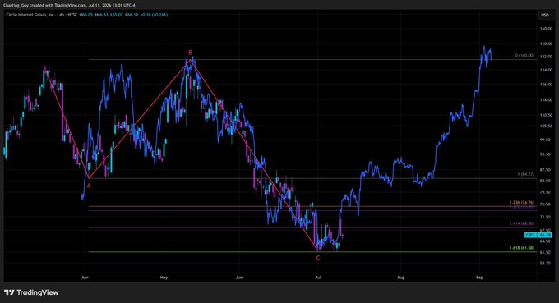This screenshot has width=559, height=303.
Task: Click the Apr label on time axis
Action: click(85, 277)
